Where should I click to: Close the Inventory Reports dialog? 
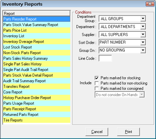point(150,4)
